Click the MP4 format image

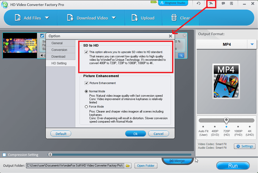pos(226,81)
